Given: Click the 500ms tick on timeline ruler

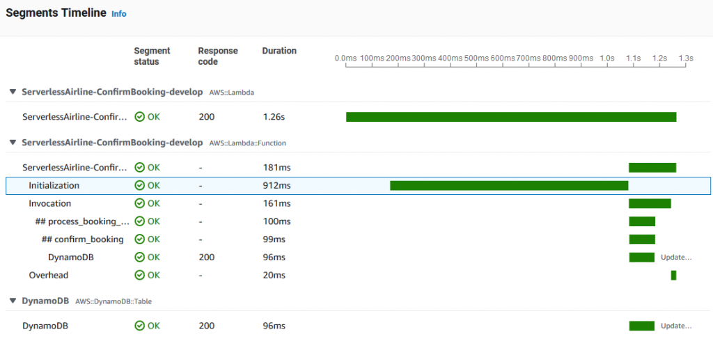Looking at the screenshot, I should (x=476, y=58).
